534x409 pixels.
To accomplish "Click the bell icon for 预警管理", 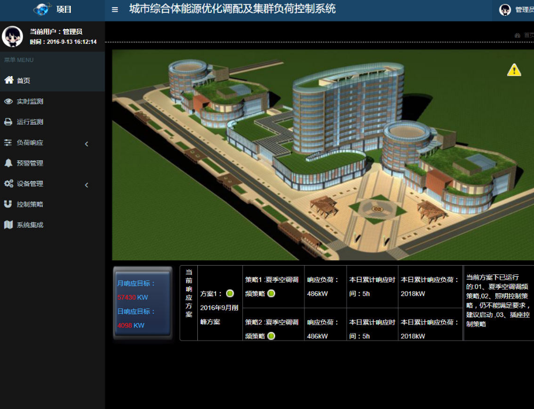I will [x=8, y=163].
